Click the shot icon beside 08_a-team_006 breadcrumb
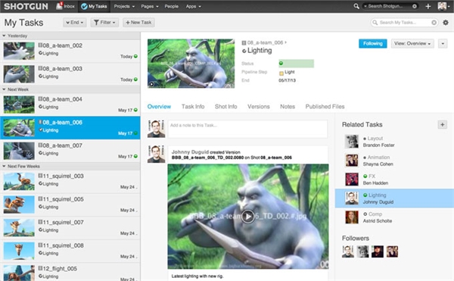This screenshot has height=281, width=454. pyautogui.click(x=244, y=43)
